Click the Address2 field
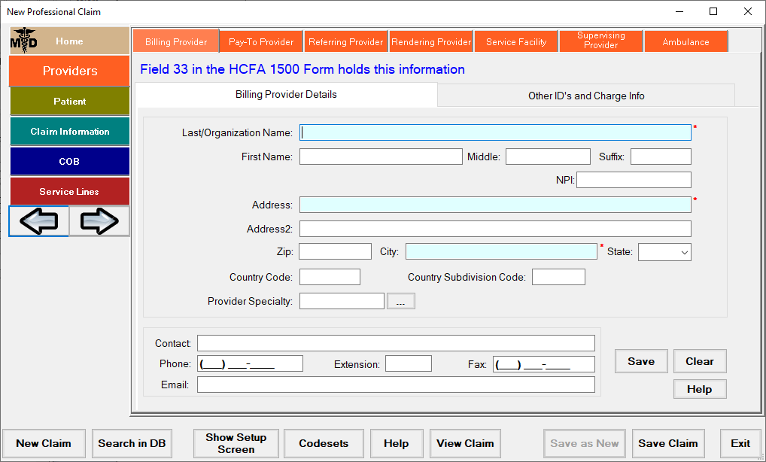This screenshot has width=766, height=462. tap(495, 229)
